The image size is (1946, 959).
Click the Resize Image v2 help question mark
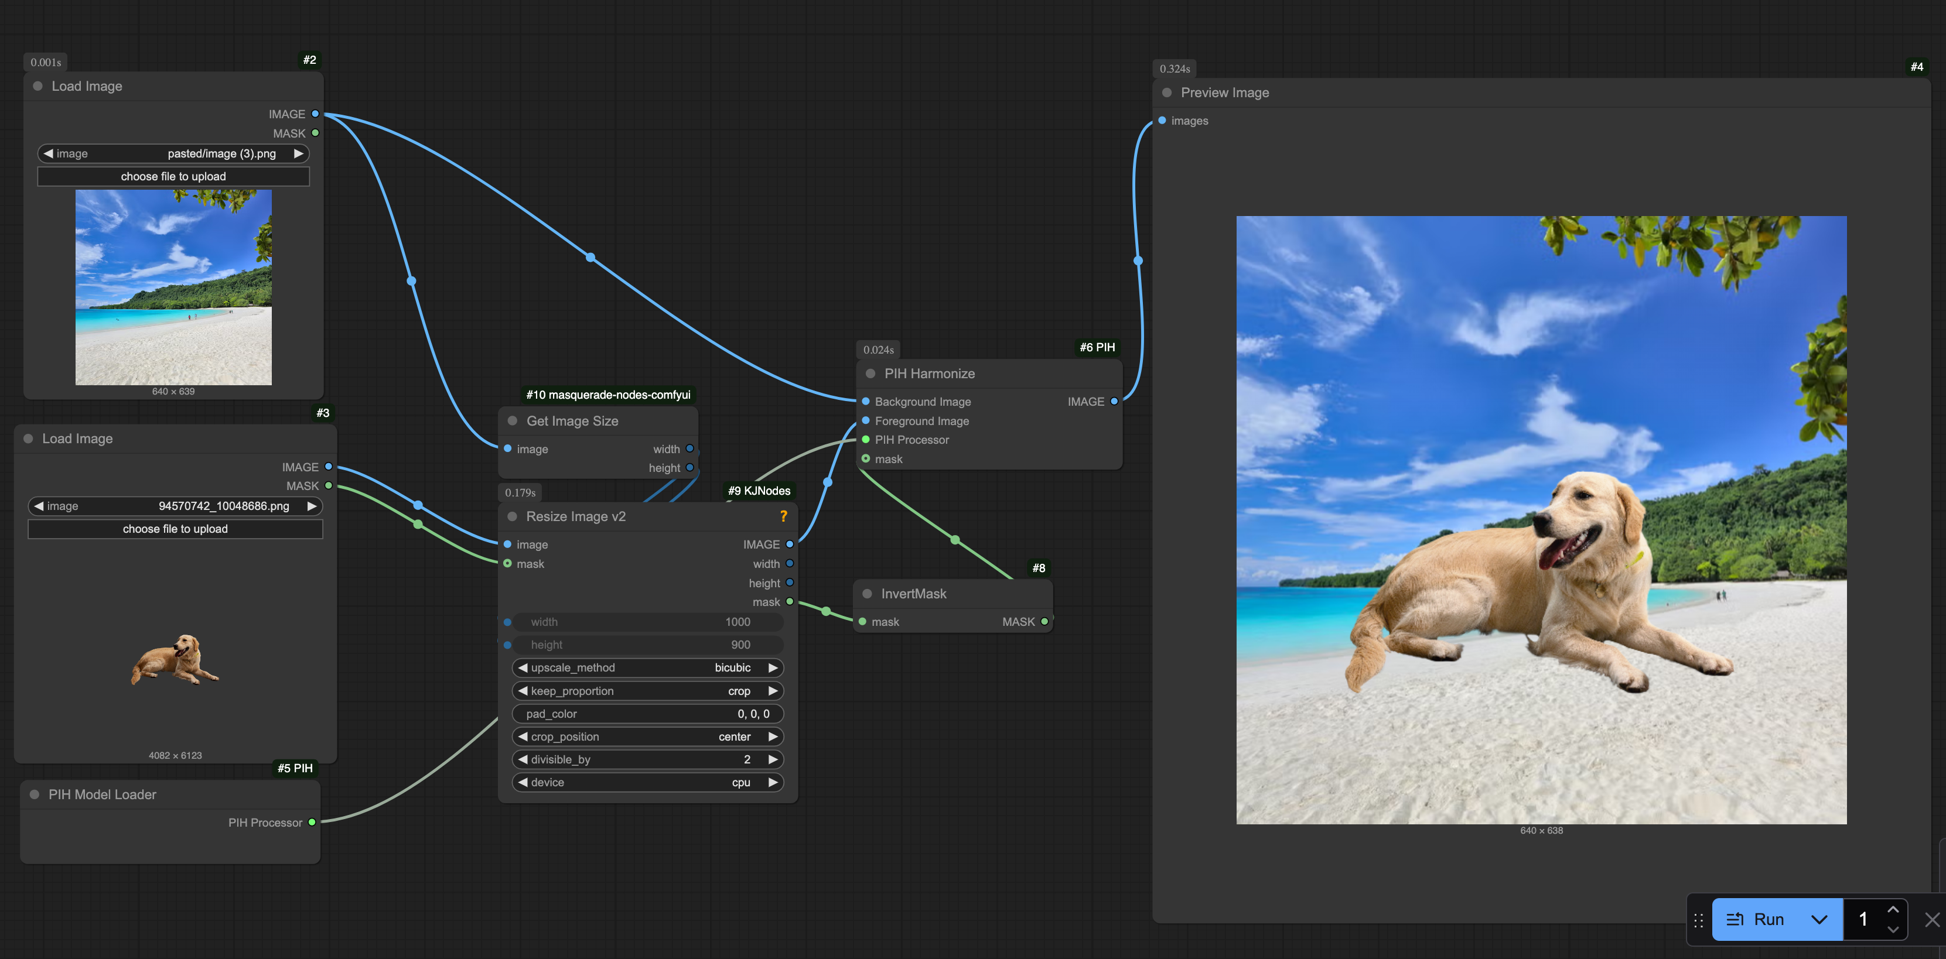783,516
